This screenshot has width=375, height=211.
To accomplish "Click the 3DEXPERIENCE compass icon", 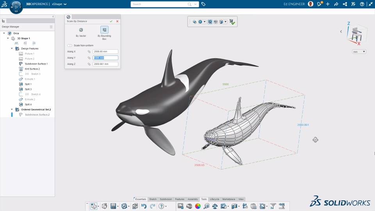I will (x=16, y=7).
